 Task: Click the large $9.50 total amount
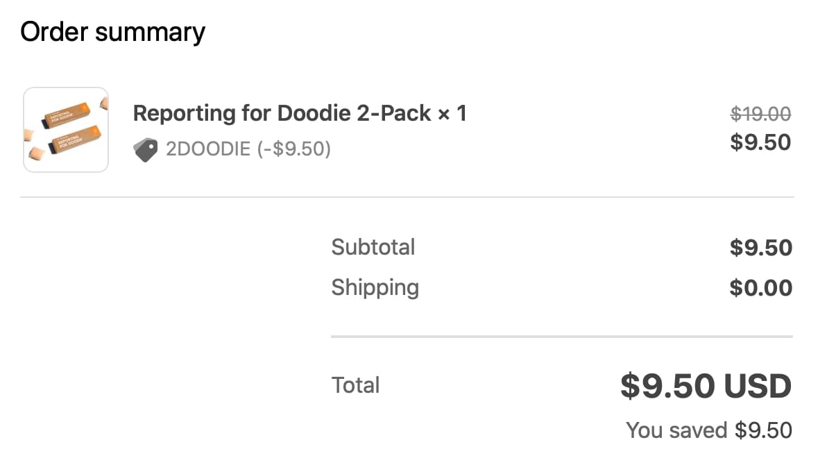click(667, 387)
